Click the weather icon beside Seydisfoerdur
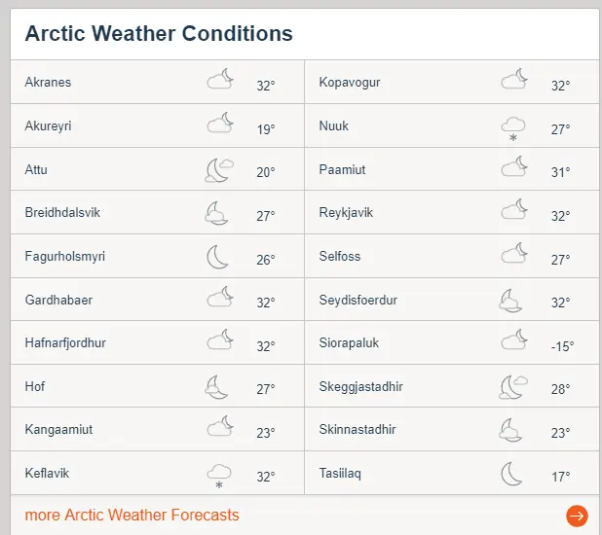This screenshot has width=602, height=535. pos(512,300)
